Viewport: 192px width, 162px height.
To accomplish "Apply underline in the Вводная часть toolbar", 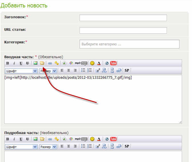I will (x=21, y=63).
